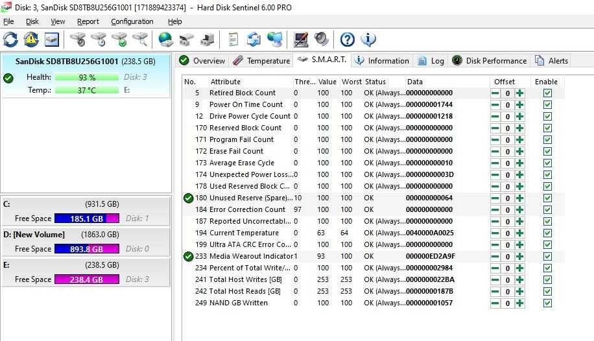The image size is (594, 341).
Task: Click the Temp 37 °C bar
Action: [87, 90]
